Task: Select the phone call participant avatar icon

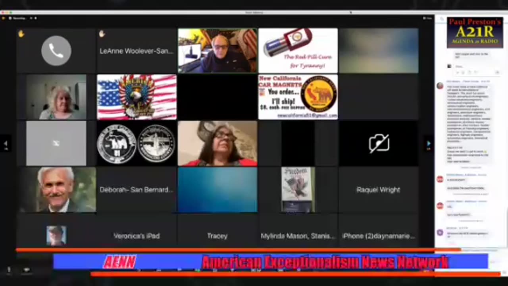Action: pos(56,50)
